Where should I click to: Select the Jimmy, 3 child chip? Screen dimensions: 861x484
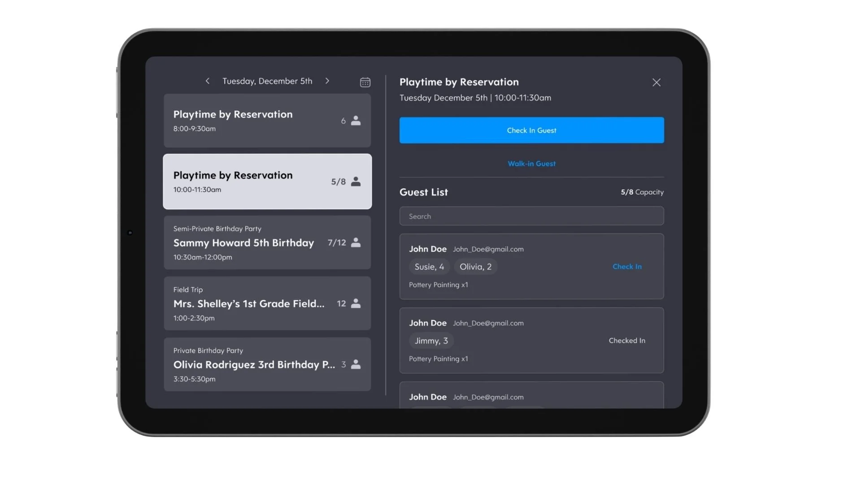(x=431, y=341)
